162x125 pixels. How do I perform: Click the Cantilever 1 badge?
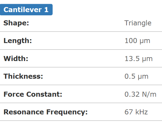(26, 10)
